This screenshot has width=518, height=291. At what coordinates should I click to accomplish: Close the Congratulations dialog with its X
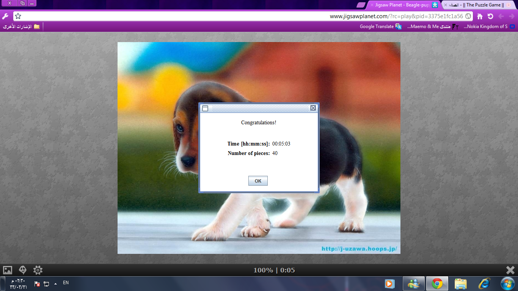tap(313, 108)
